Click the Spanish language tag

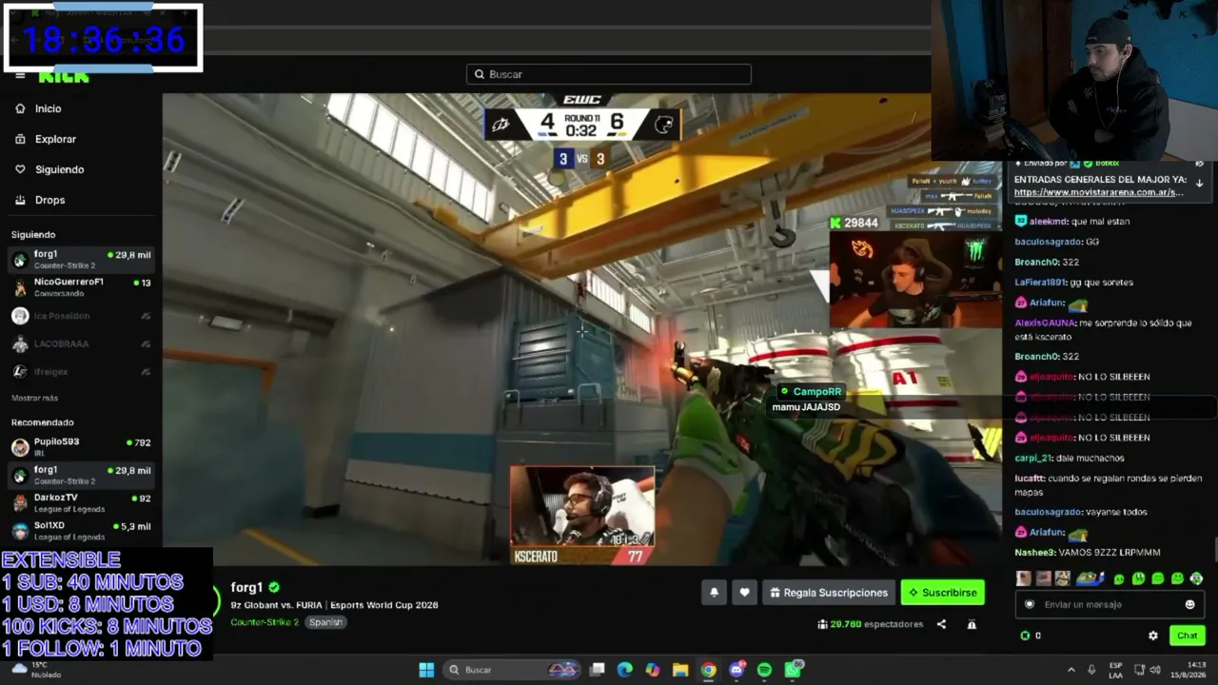(x=325, y=622)
